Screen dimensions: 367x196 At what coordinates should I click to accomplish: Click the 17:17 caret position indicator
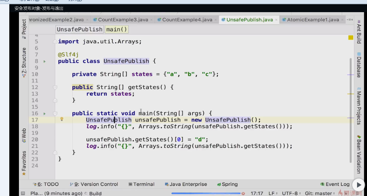[257, 193]
